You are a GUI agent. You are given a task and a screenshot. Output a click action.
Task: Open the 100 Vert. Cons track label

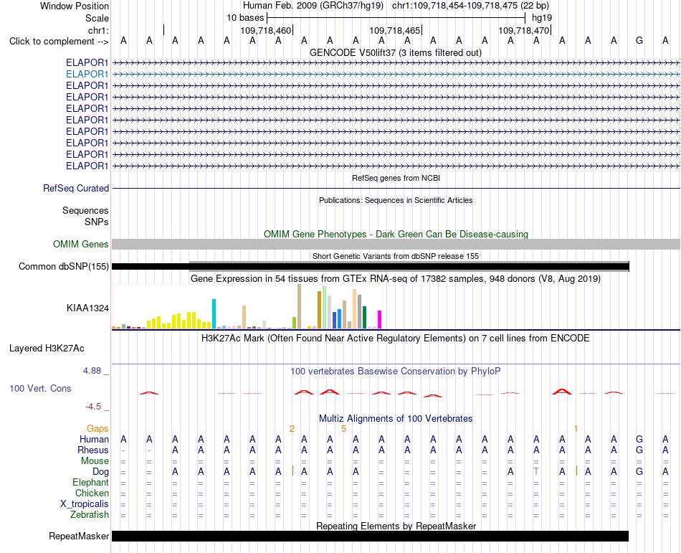(40, 388)
